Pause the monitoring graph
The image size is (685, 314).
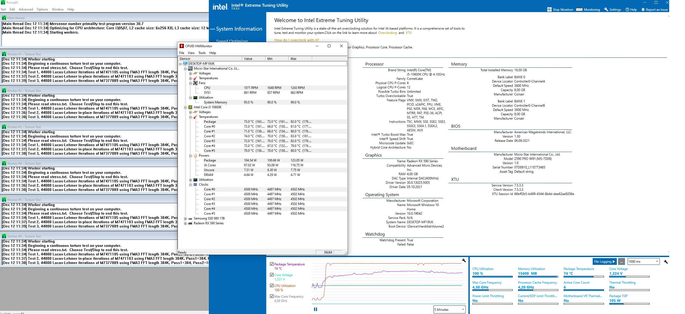(x=315, y=309)
